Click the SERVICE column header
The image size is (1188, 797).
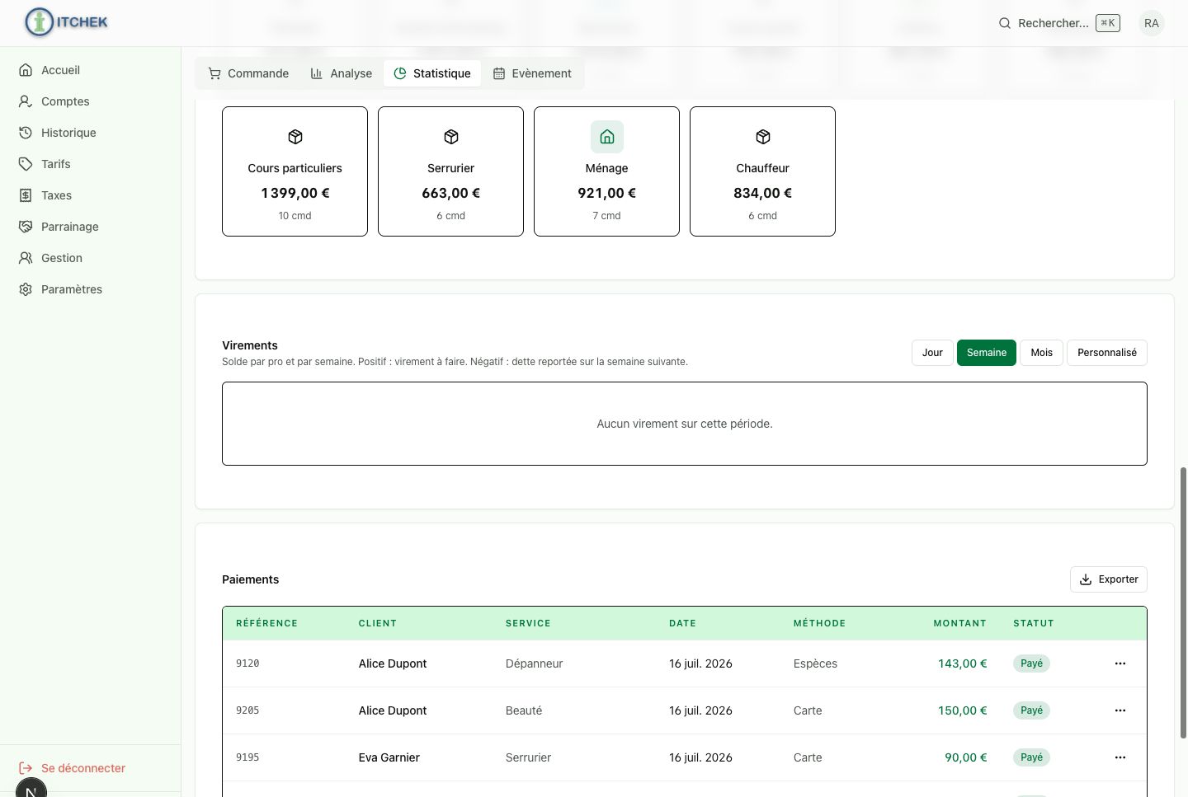[528, 623]
